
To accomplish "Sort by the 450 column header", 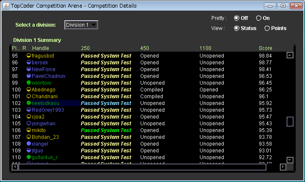I will 145,48.
